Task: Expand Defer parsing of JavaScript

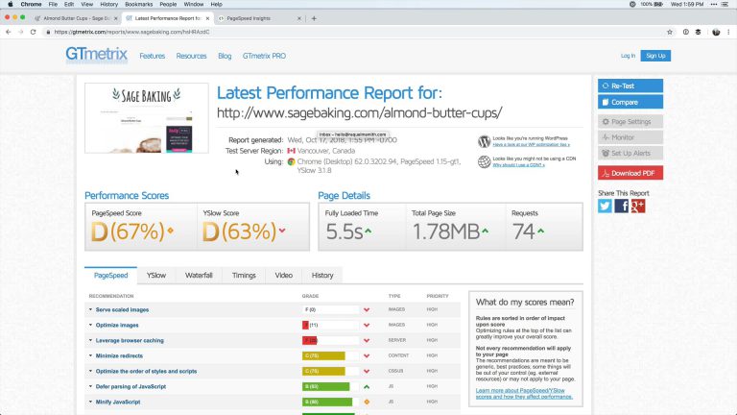Action: pos(131,387)
